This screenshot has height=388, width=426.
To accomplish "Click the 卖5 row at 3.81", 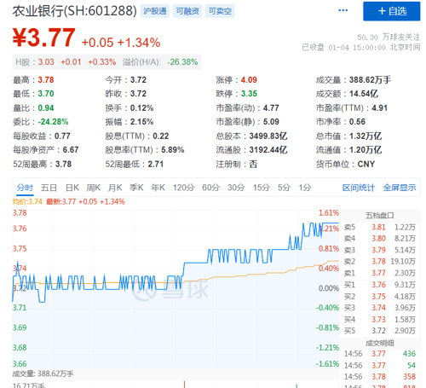I will click(380, 227).
